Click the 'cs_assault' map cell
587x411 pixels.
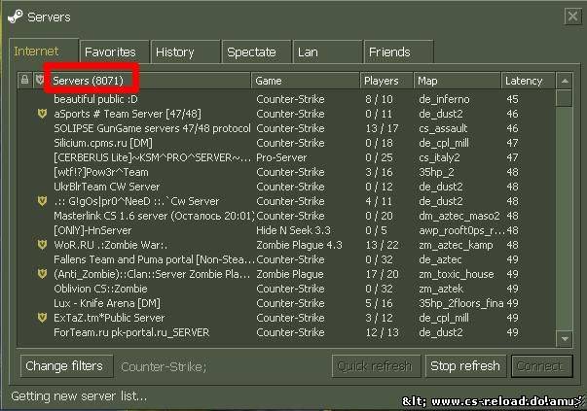pos(443,128)
